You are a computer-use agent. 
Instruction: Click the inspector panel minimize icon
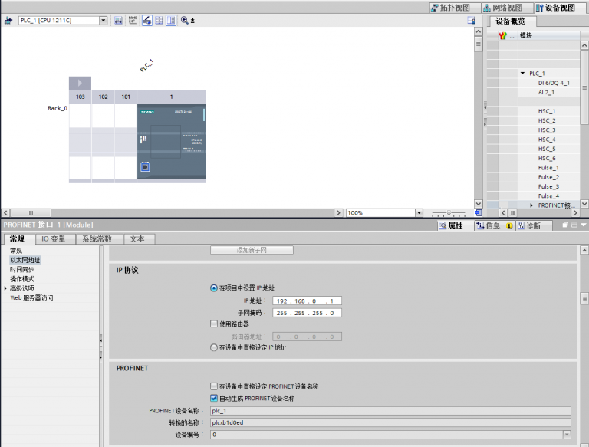(574, 225)
